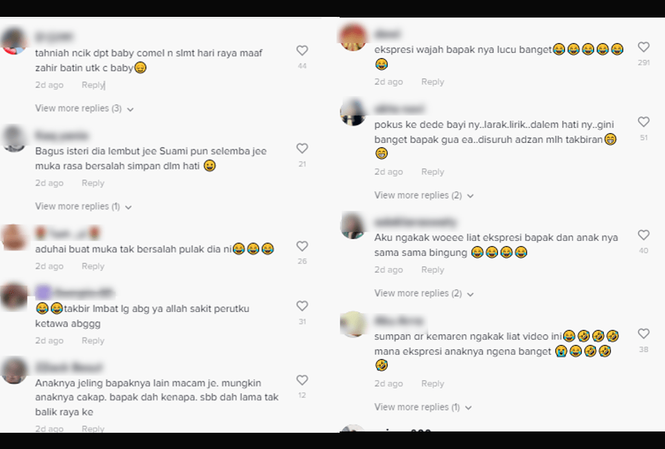Expand 'View more replies (3)' under the 'tahniah ncik' comment
The width and height of the screenshot is (665, 449).
click(x=84, y=109)
